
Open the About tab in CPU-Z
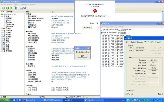tap(158, 42)
